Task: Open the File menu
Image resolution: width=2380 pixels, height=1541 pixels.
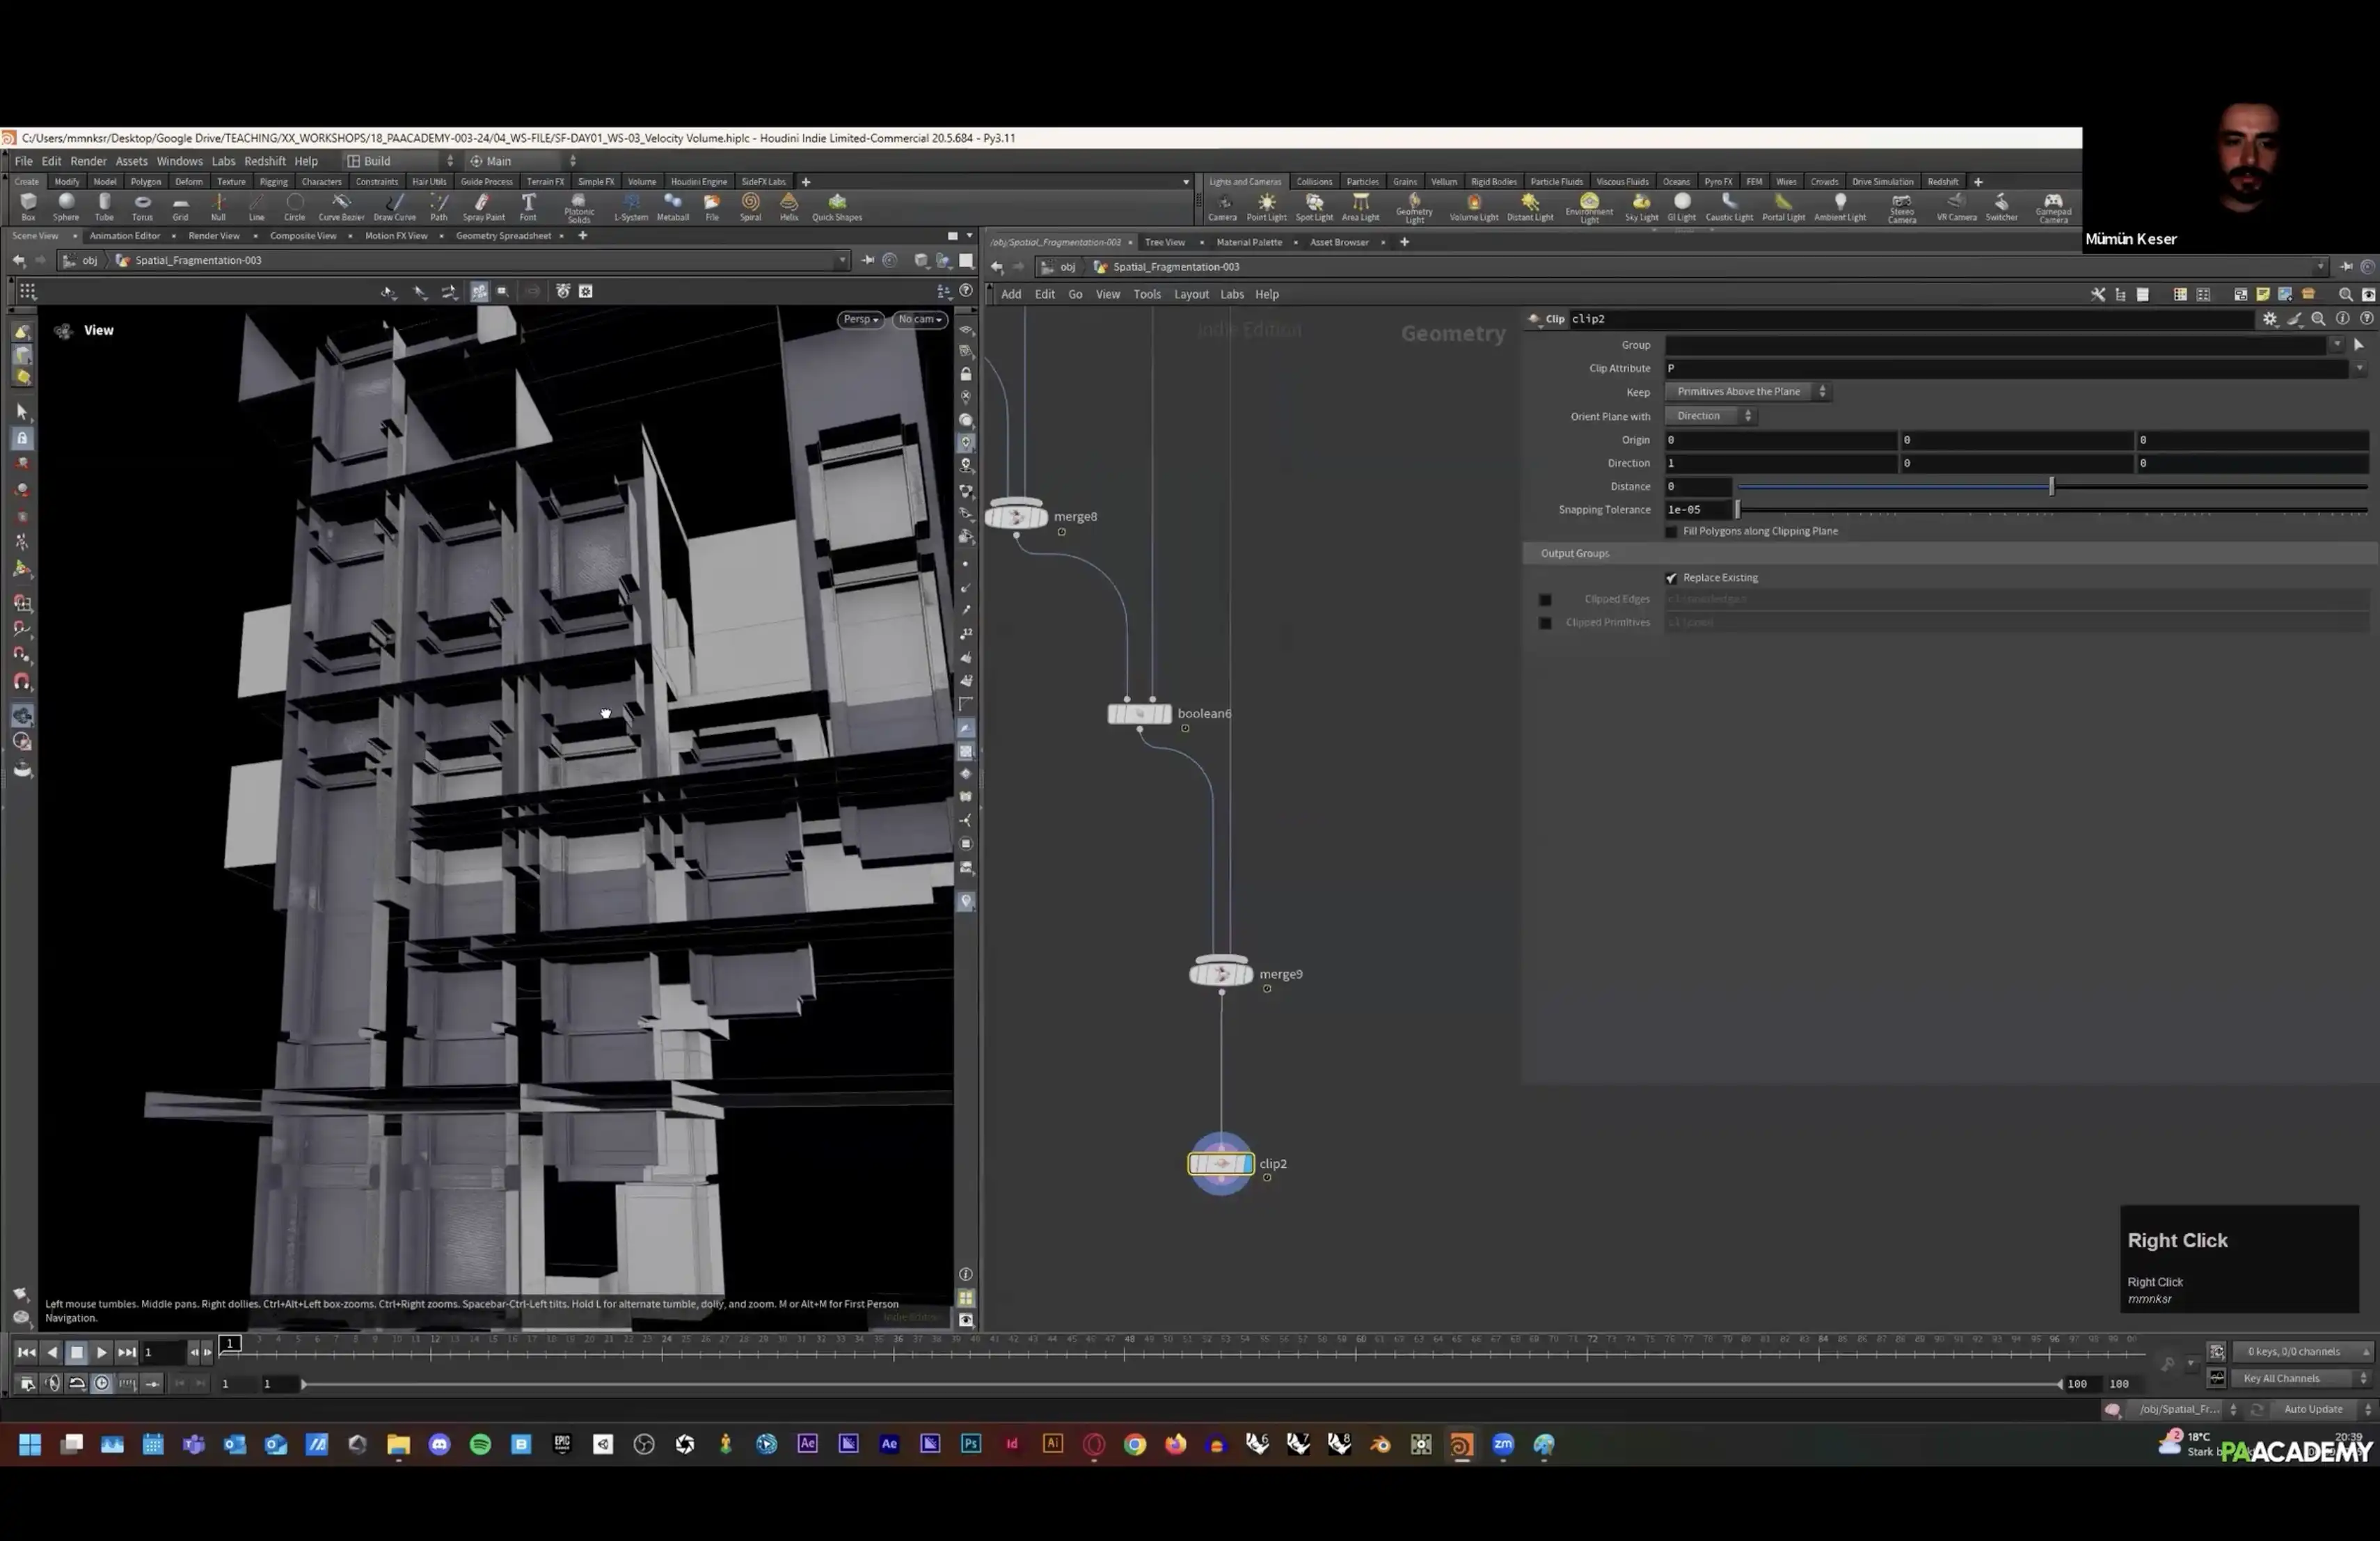Action: click(23, 160)
